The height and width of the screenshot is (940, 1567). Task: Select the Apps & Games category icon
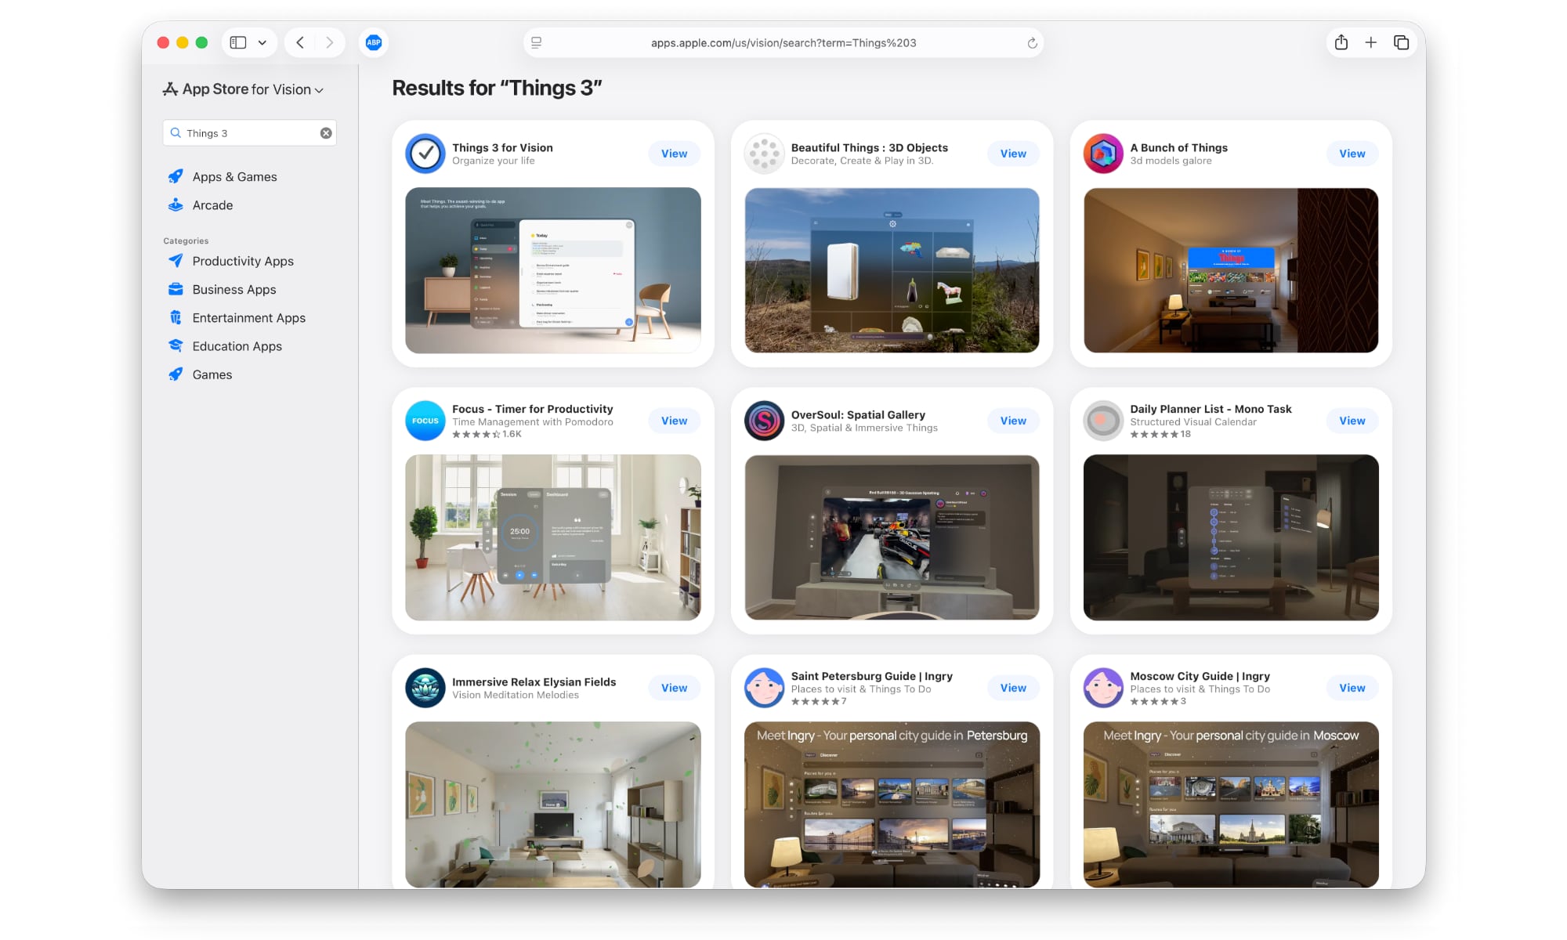[x=176, y=176]
